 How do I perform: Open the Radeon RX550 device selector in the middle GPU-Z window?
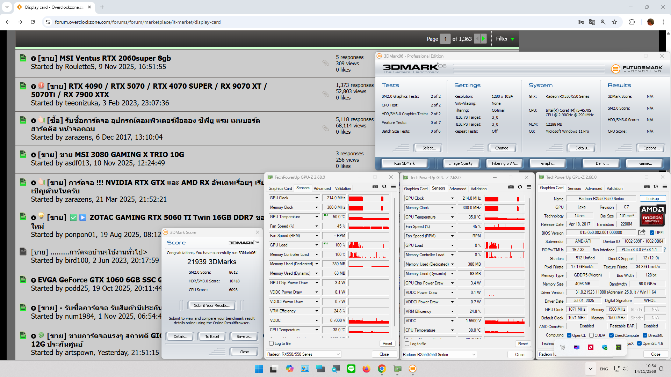tap(439, 355)
